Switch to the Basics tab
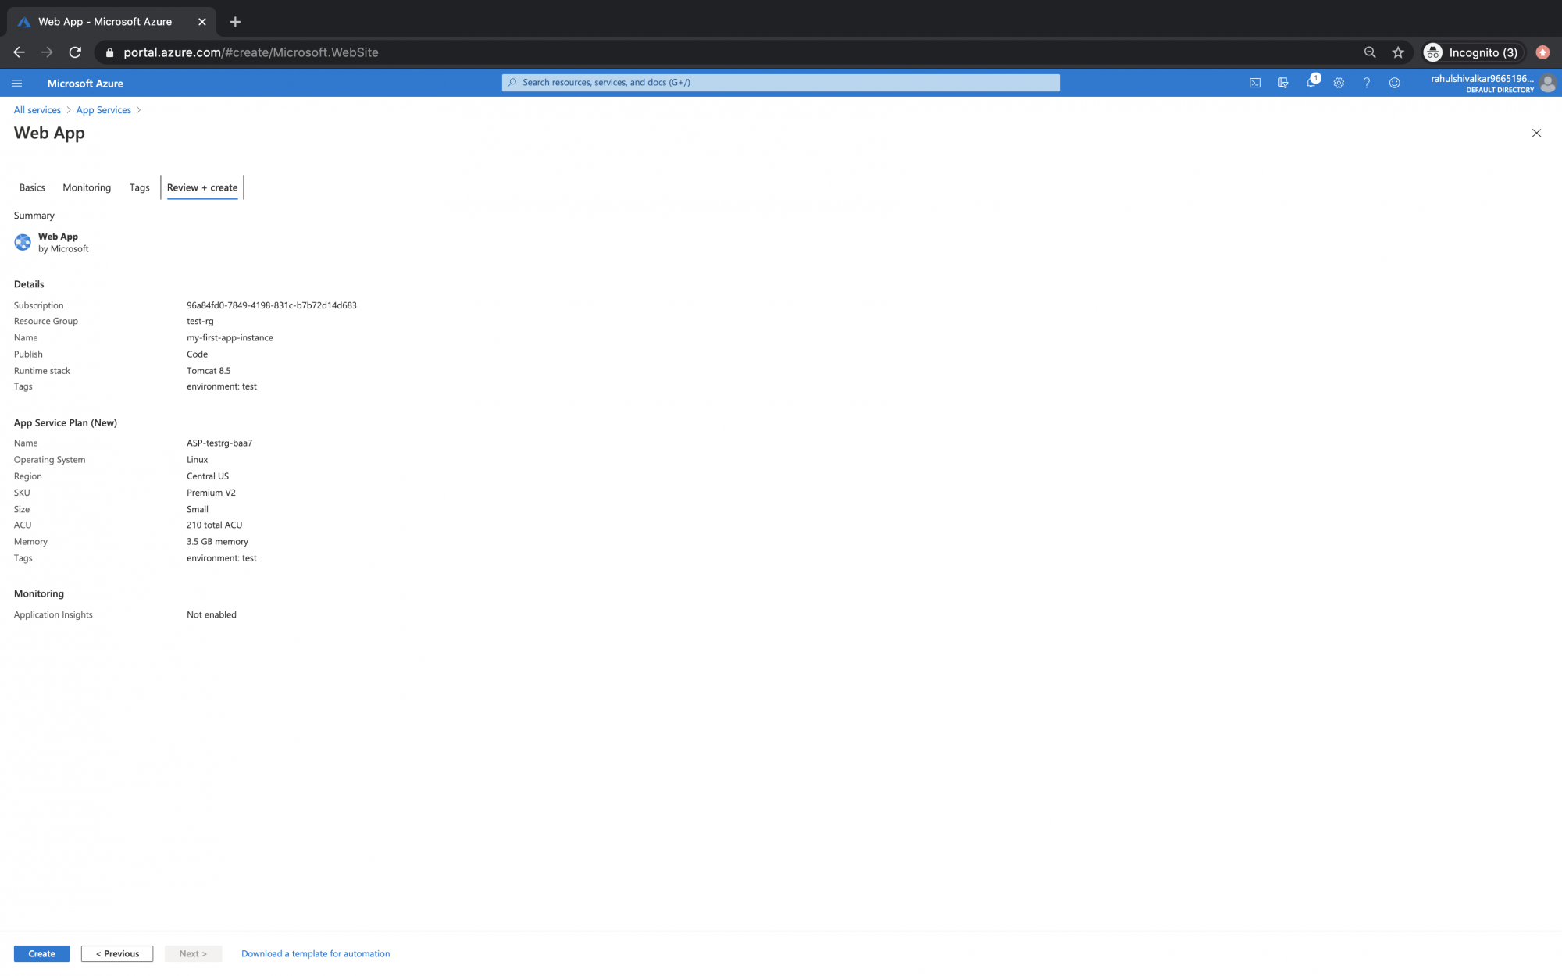The height and width of the screenshot is (976, 1562). (31, 187)
